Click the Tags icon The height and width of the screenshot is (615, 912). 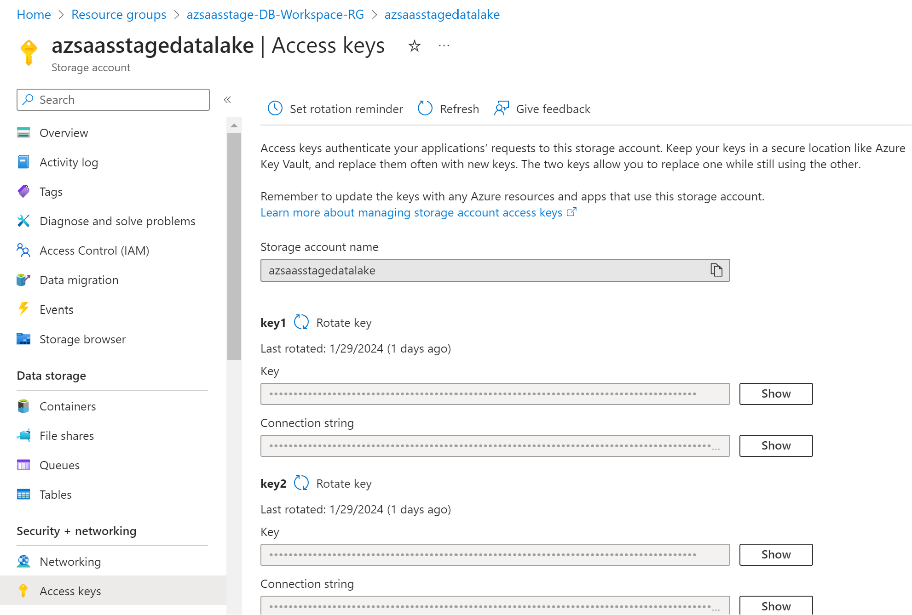tap(23, 192)
